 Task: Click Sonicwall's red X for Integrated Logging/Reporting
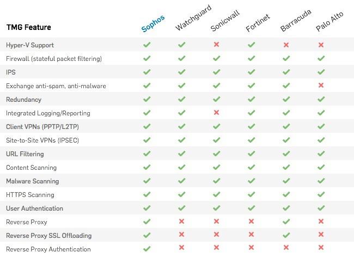click(216, 112)
